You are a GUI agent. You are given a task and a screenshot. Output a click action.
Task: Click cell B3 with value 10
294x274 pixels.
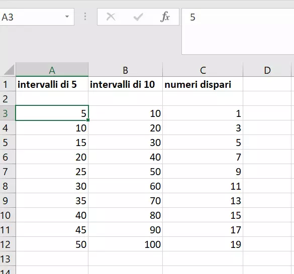[x=125, y=113]
